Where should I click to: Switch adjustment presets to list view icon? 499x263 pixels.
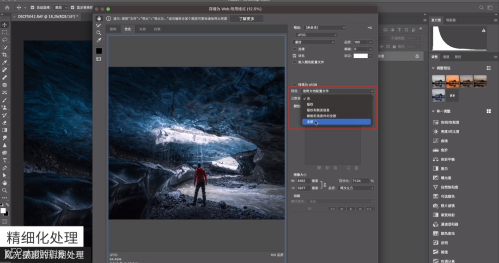pyautogui.click(x=488, y=68)
